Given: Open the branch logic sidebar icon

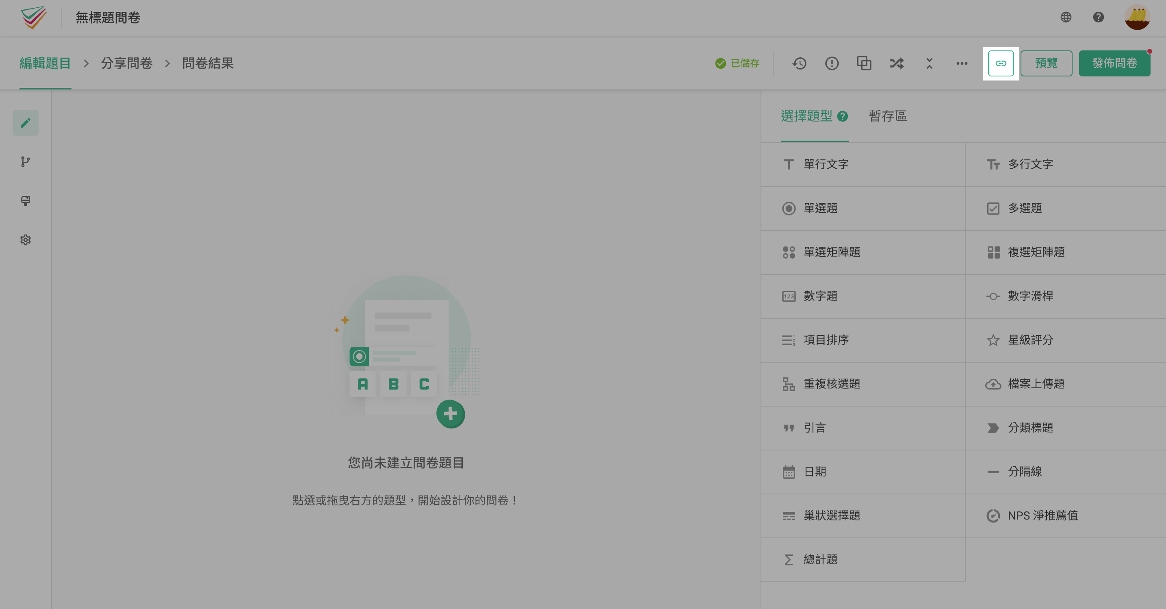Looking at the screenshot, I should (25, 162).
